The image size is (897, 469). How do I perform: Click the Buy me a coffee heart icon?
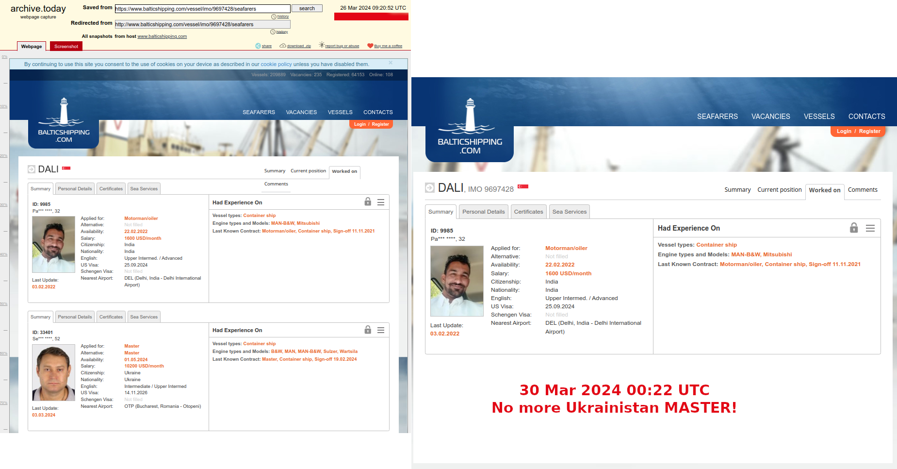coord(370,46)
